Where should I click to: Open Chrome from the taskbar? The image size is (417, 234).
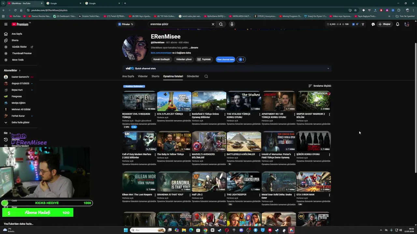(205, 230)
